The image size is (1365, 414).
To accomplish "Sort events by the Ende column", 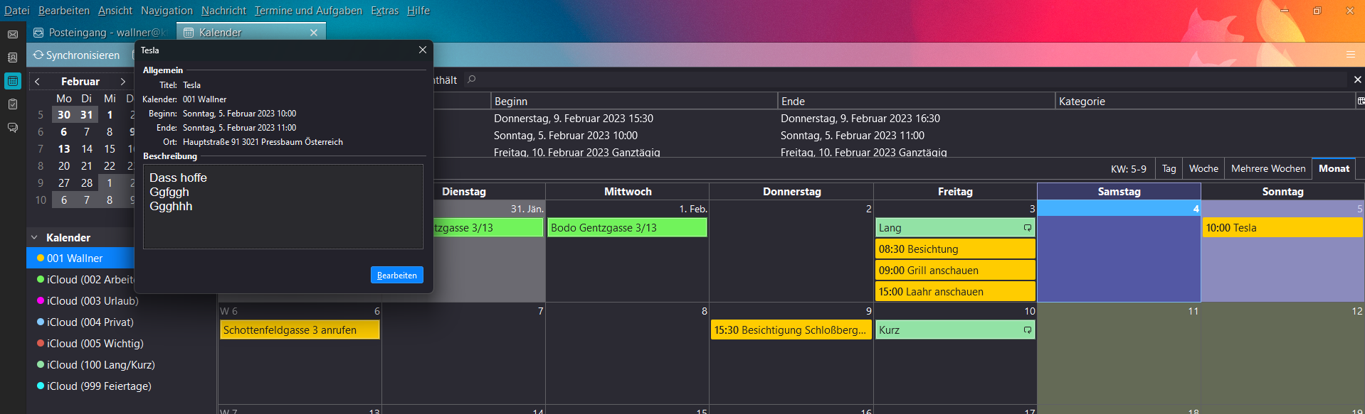I will pos(916,101).
